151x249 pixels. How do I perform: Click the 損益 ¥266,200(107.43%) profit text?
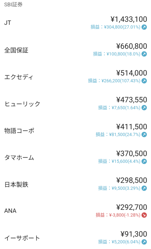pos(114,81)
